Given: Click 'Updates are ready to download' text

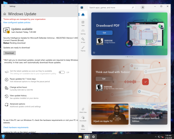Looking at the screenshot, I should 17,48.
